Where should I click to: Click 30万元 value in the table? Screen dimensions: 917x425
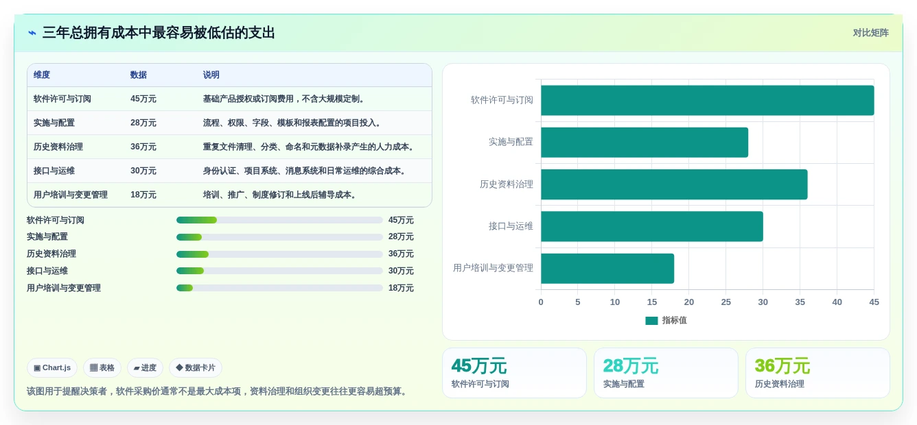point(143,171)
